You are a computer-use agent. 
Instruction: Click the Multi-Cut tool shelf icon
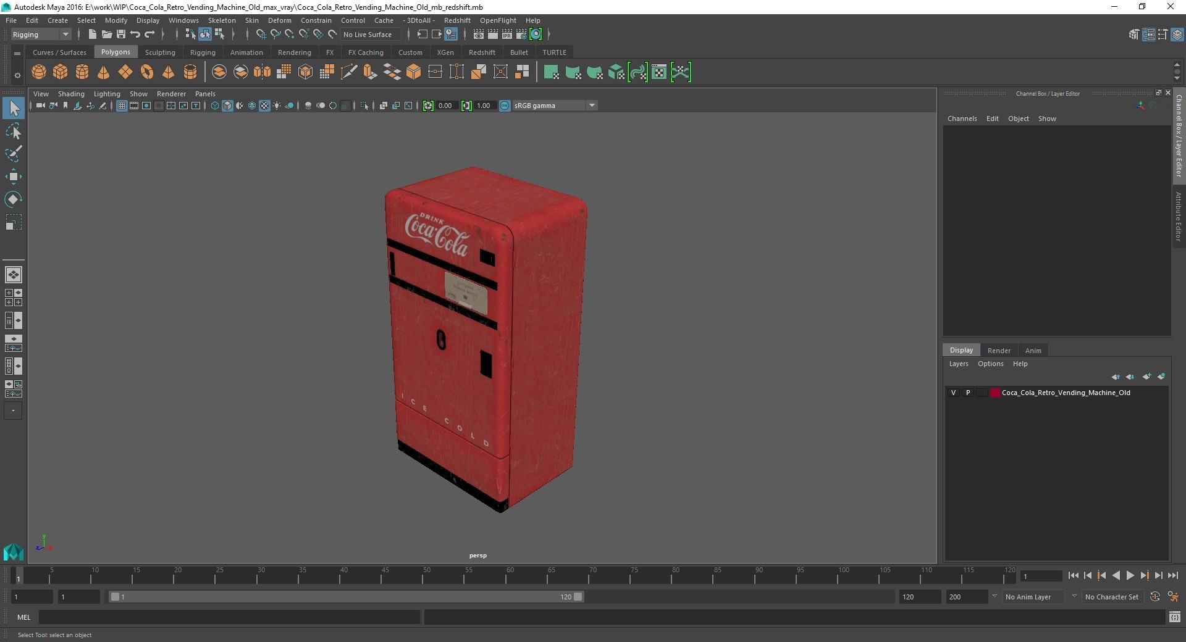[x=349, y=72]
